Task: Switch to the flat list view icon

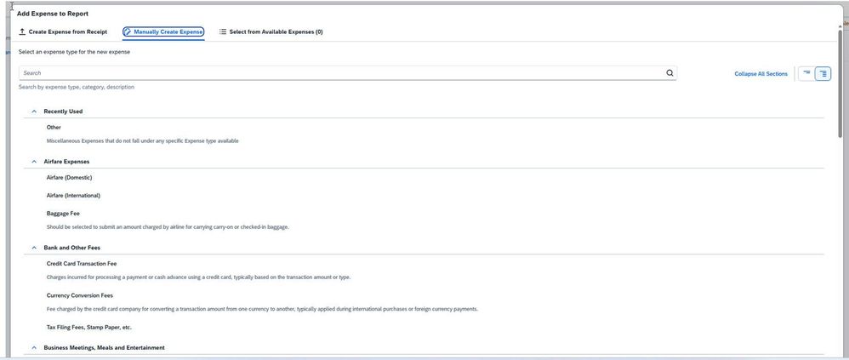Action: [806, 73]
